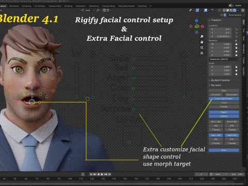Toggle lock on Rotation Z
The image size is (248, 186).
click(236, 55)
